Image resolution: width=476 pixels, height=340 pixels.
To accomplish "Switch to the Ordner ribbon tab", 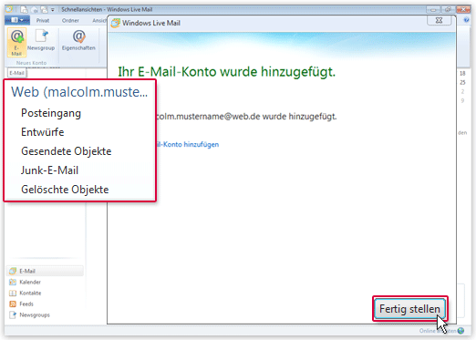I will click(x=70, y=20).
